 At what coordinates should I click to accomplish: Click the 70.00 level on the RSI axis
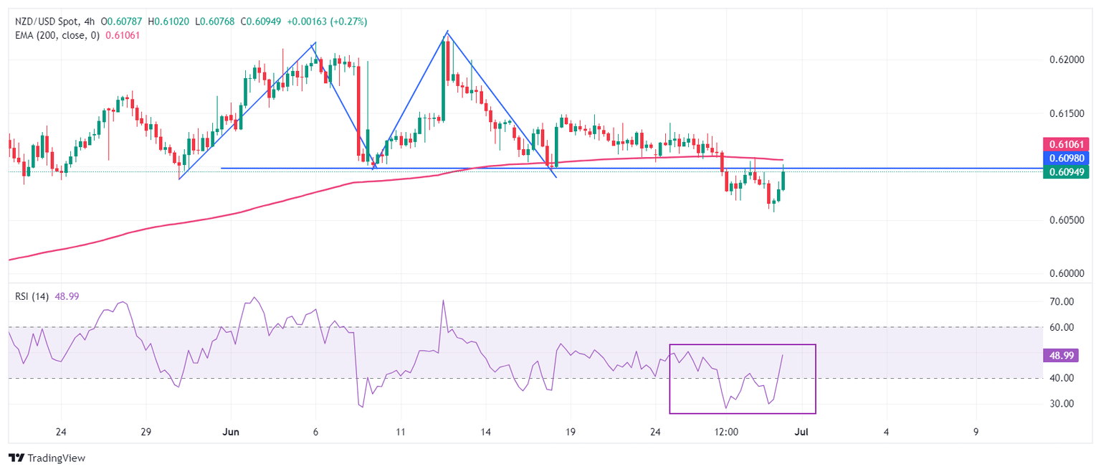point(1061,302)
